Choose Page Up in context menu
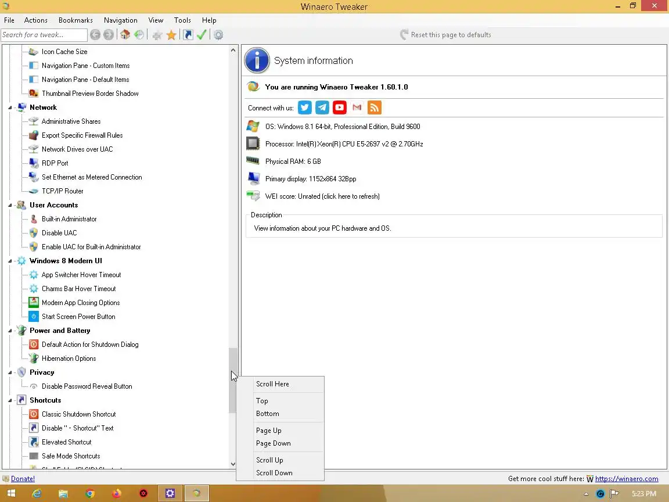The height and width of the screenshot is (502, 669). tap(280, 431)
